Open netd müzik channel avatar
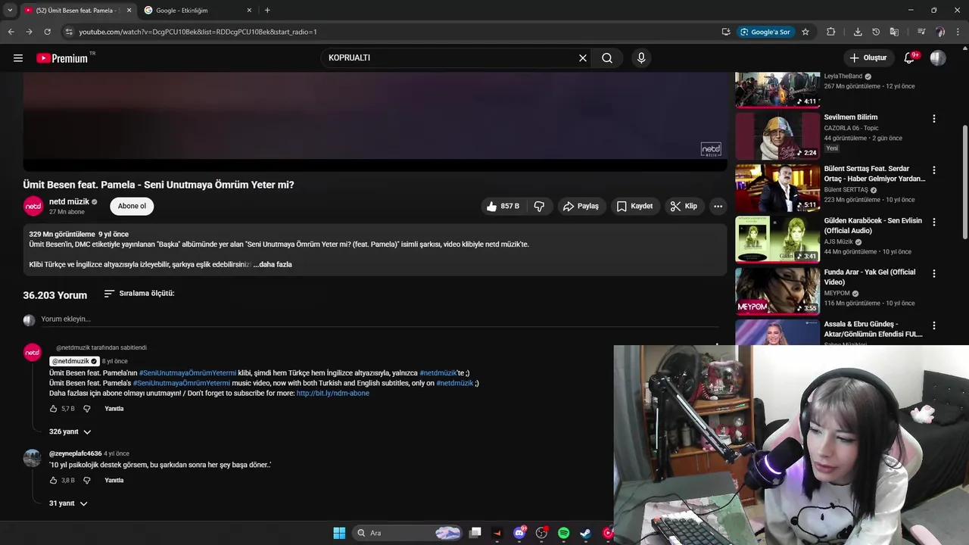Image resolution: width=969 pixels, height=545 pixels. [x=33, y=206]
